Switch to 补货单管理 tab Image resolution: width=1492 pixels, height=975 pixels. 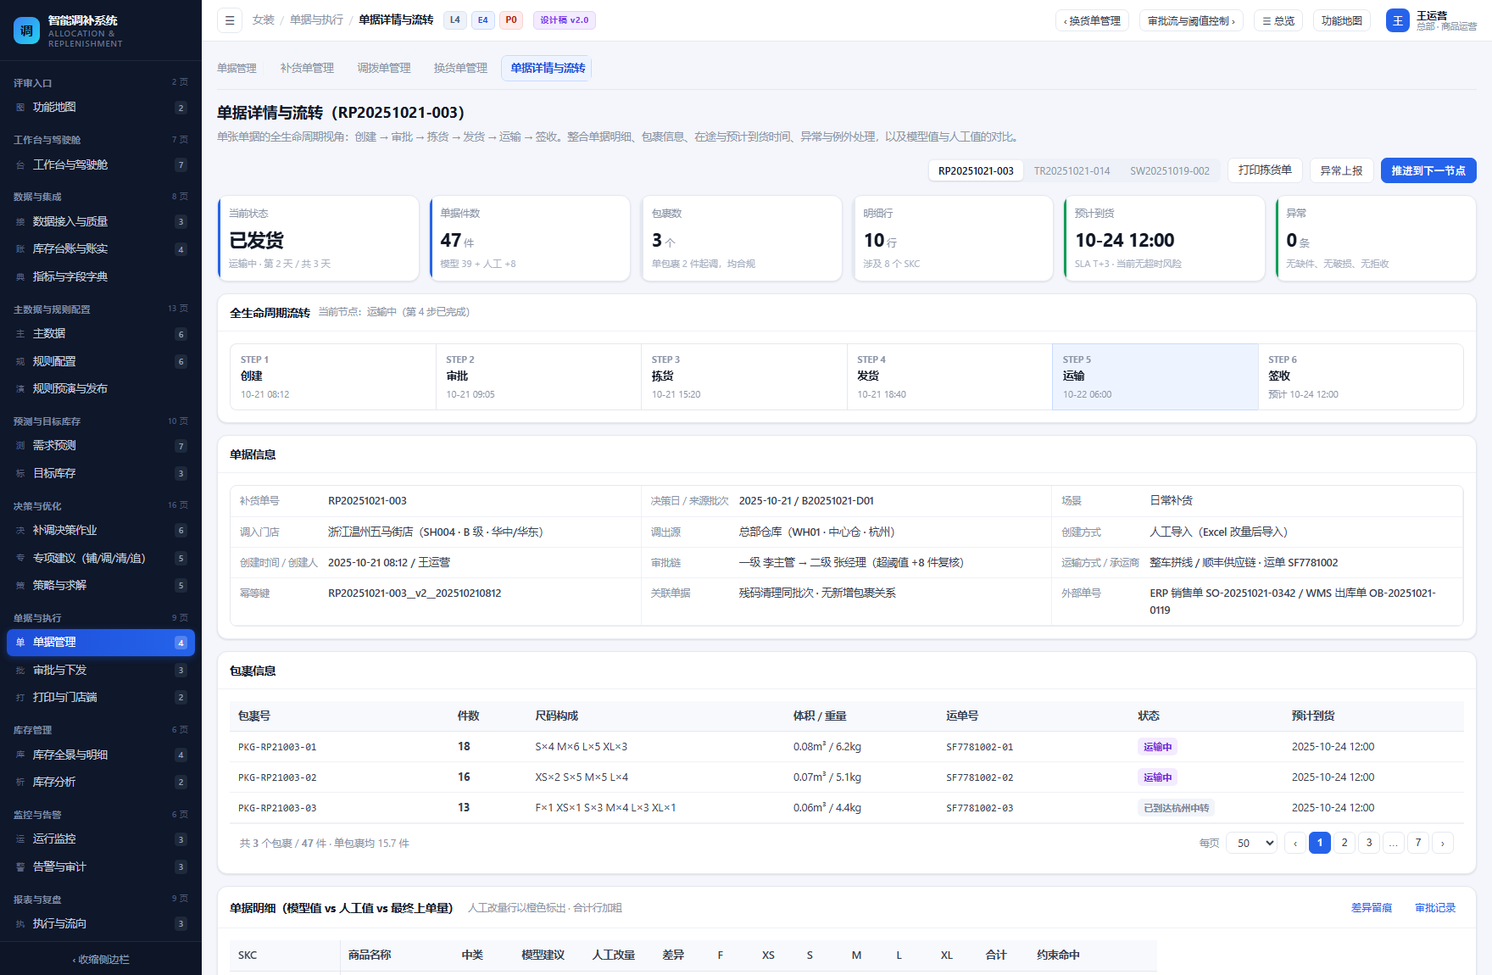coord(307,68)
